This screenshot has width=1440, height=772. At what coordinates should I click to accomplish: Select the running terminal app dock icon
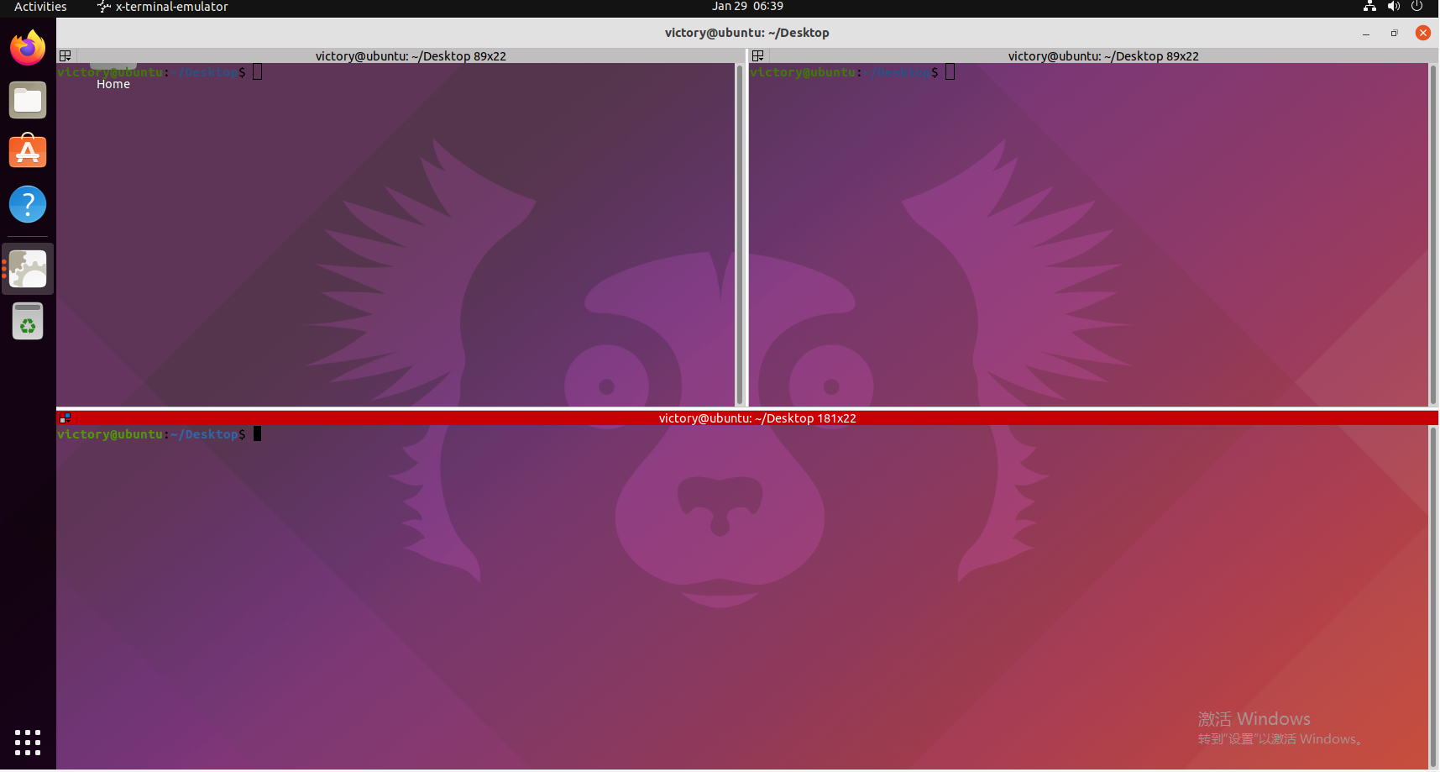[x=28, y=269]
